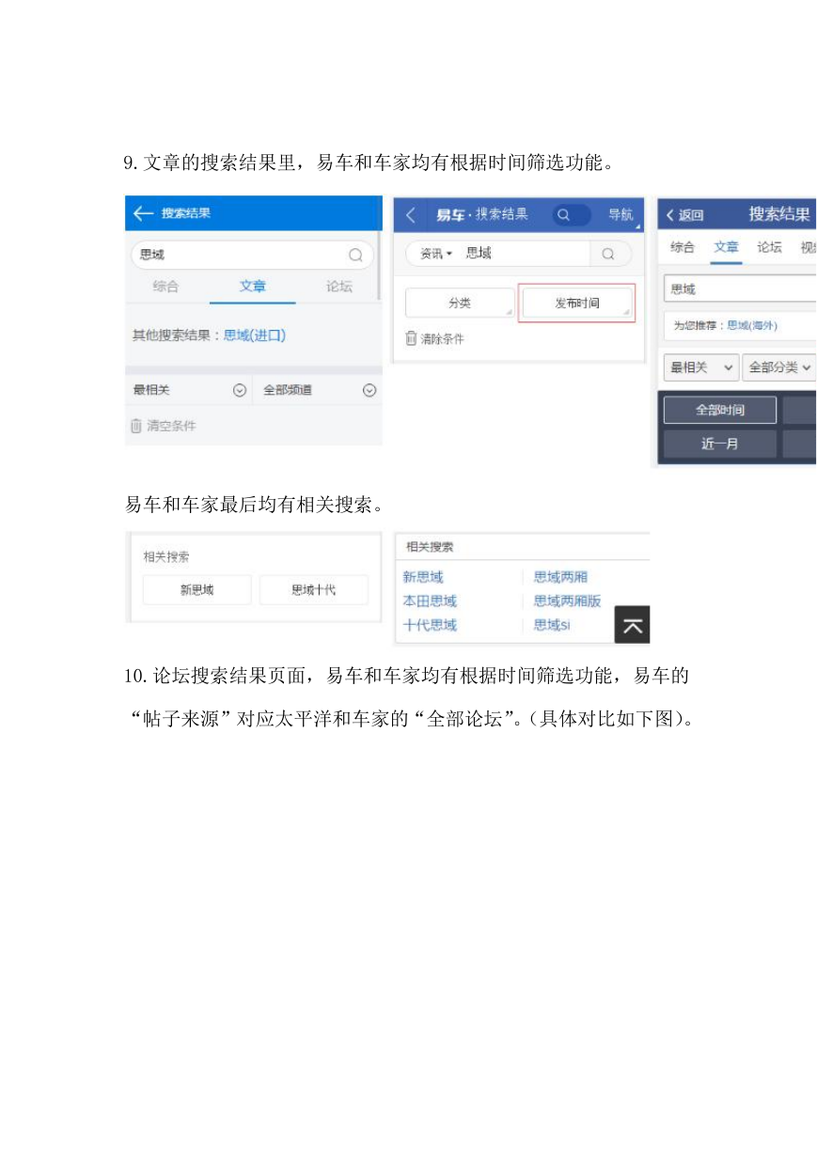Open the 新思域 related search link

coord(423,577)
